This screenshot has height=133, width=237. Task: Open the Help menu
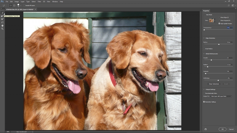[x=61, y=1]
